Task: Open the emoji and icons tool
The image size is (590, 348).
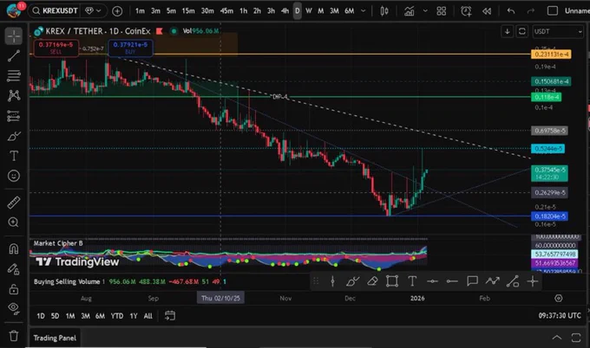Action: (x=14, y=176)
